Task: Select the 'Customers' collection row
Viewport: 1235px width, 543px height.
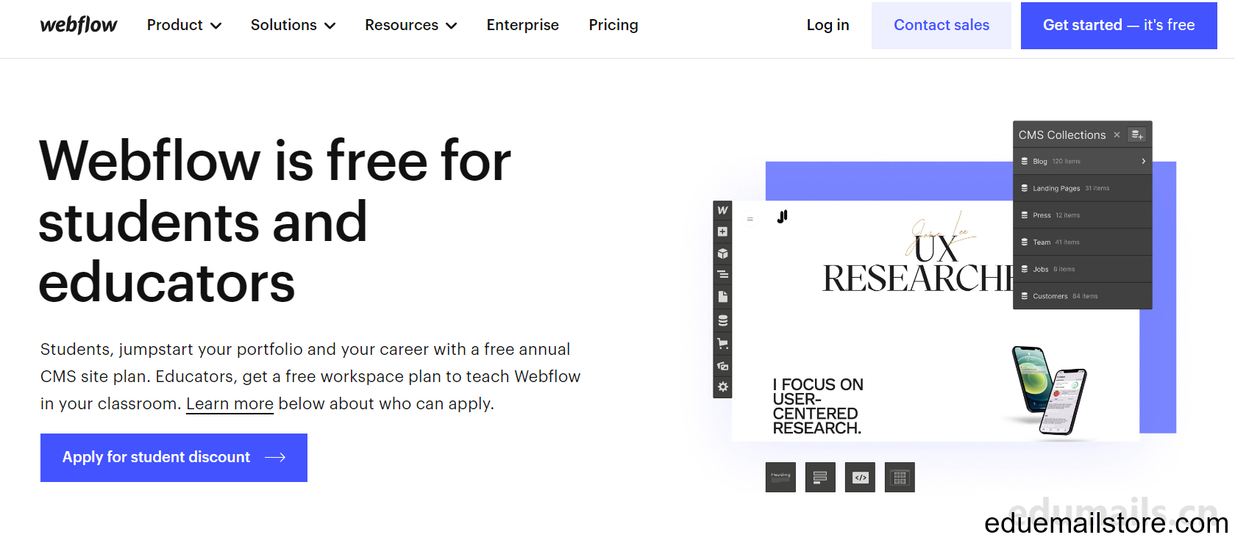Action: (1082, 296)
